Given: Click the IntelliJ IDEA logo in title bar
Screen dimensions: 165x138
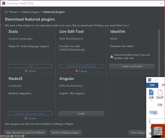Looking at the screenshot, I should pos(4,3).
